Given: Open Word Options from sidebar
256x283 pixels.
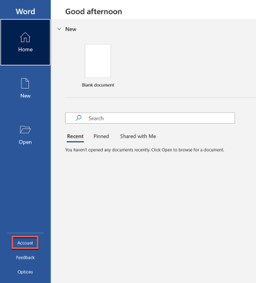Looking at the screenshot, I should click(x=25, y=272).
